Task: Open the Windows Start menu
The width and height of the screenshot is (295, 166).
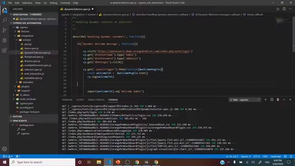Action: (5, 162)
